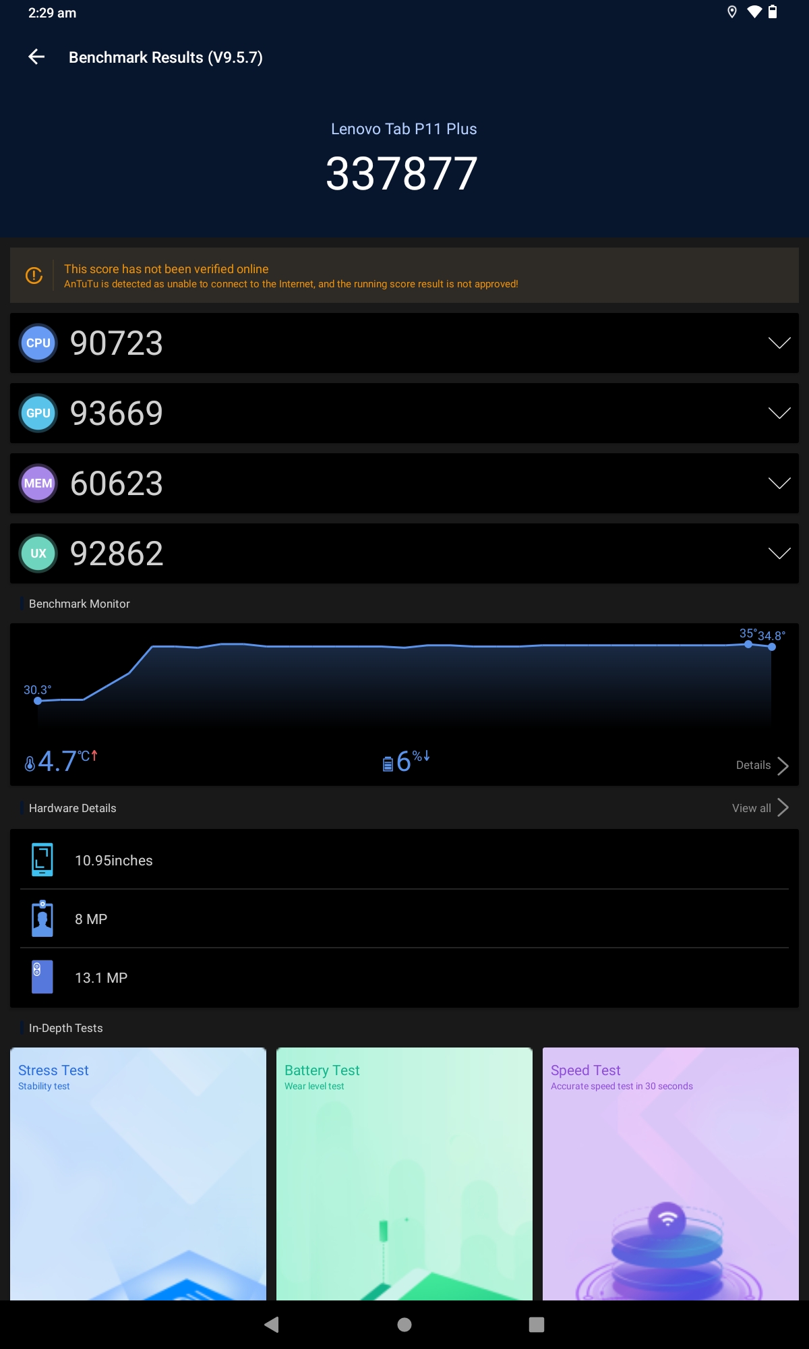
Task: Tap the MEM score badge icon
Action: 38,484
